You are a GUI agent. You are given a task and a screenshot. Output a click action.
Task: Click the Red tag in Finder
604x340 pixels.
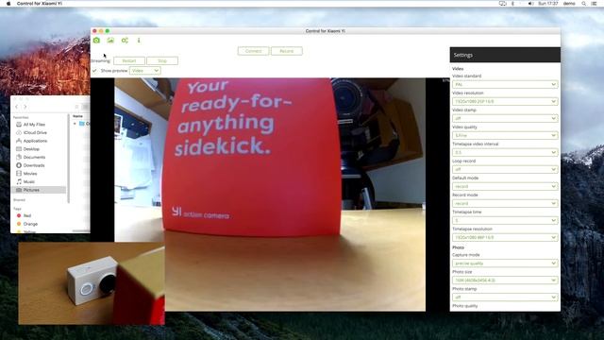click(24, 215)
